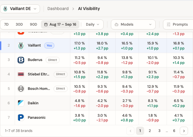Go to page 2 in pagination
This screenshot has width=193, height=137.
pyautogui.click(x=150, y=131)
